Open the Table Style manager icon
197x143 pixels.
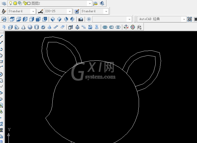77,11
